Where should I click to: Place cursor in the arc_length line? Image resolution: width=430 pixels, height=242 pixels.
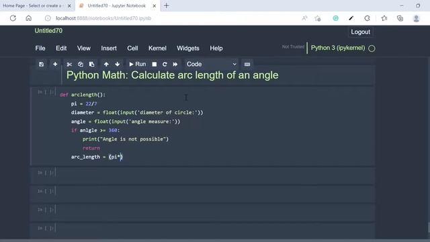click(97, 157)
